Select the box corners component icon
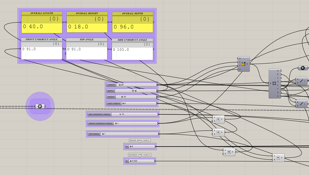The height and width of the screenshot is (175, 309). click(274, 83)
